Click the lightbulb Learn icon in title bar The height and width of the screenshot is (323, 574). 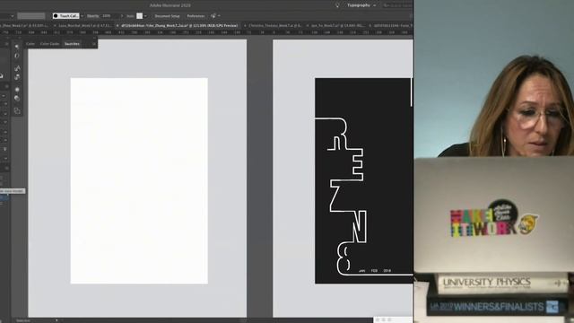(337, 5)
